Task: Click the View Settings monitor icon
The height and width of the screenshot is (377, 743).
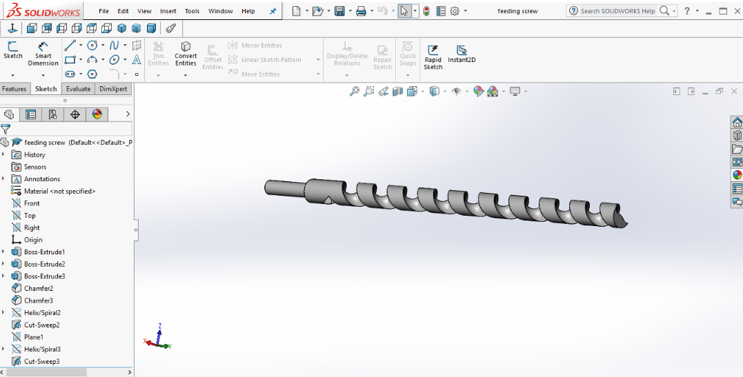Action: (515, 91)
